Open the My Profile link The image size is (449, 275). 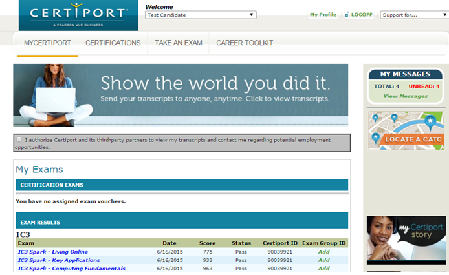[323, 14]
